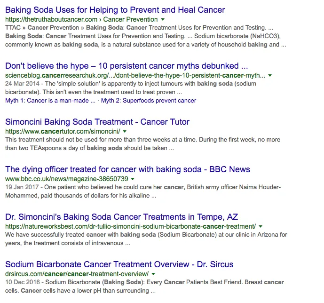Click snippet 'cells. Cancer cells have a lower pH'
This screenshot has height=303, width=324.
(x=80, y=291)
